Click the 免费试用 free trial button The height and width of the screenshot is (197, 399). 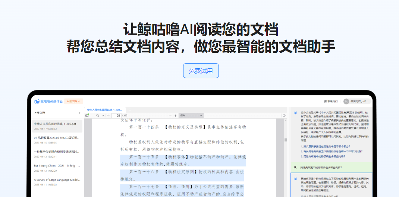tap(201, 71)
